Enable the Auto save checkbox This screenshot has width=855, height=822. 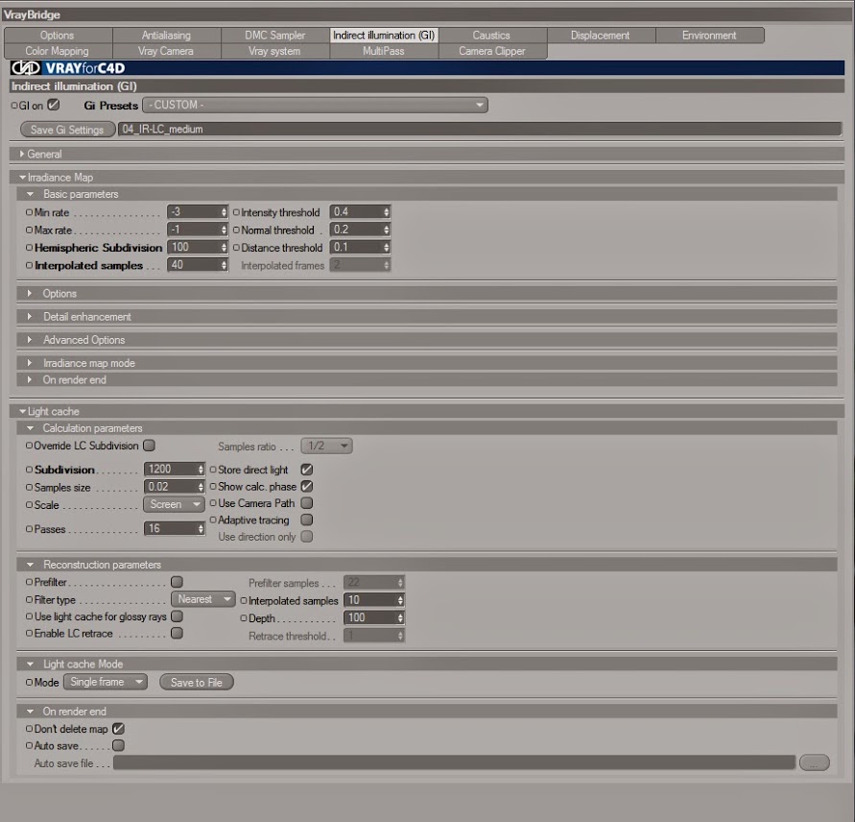(118, 745)
